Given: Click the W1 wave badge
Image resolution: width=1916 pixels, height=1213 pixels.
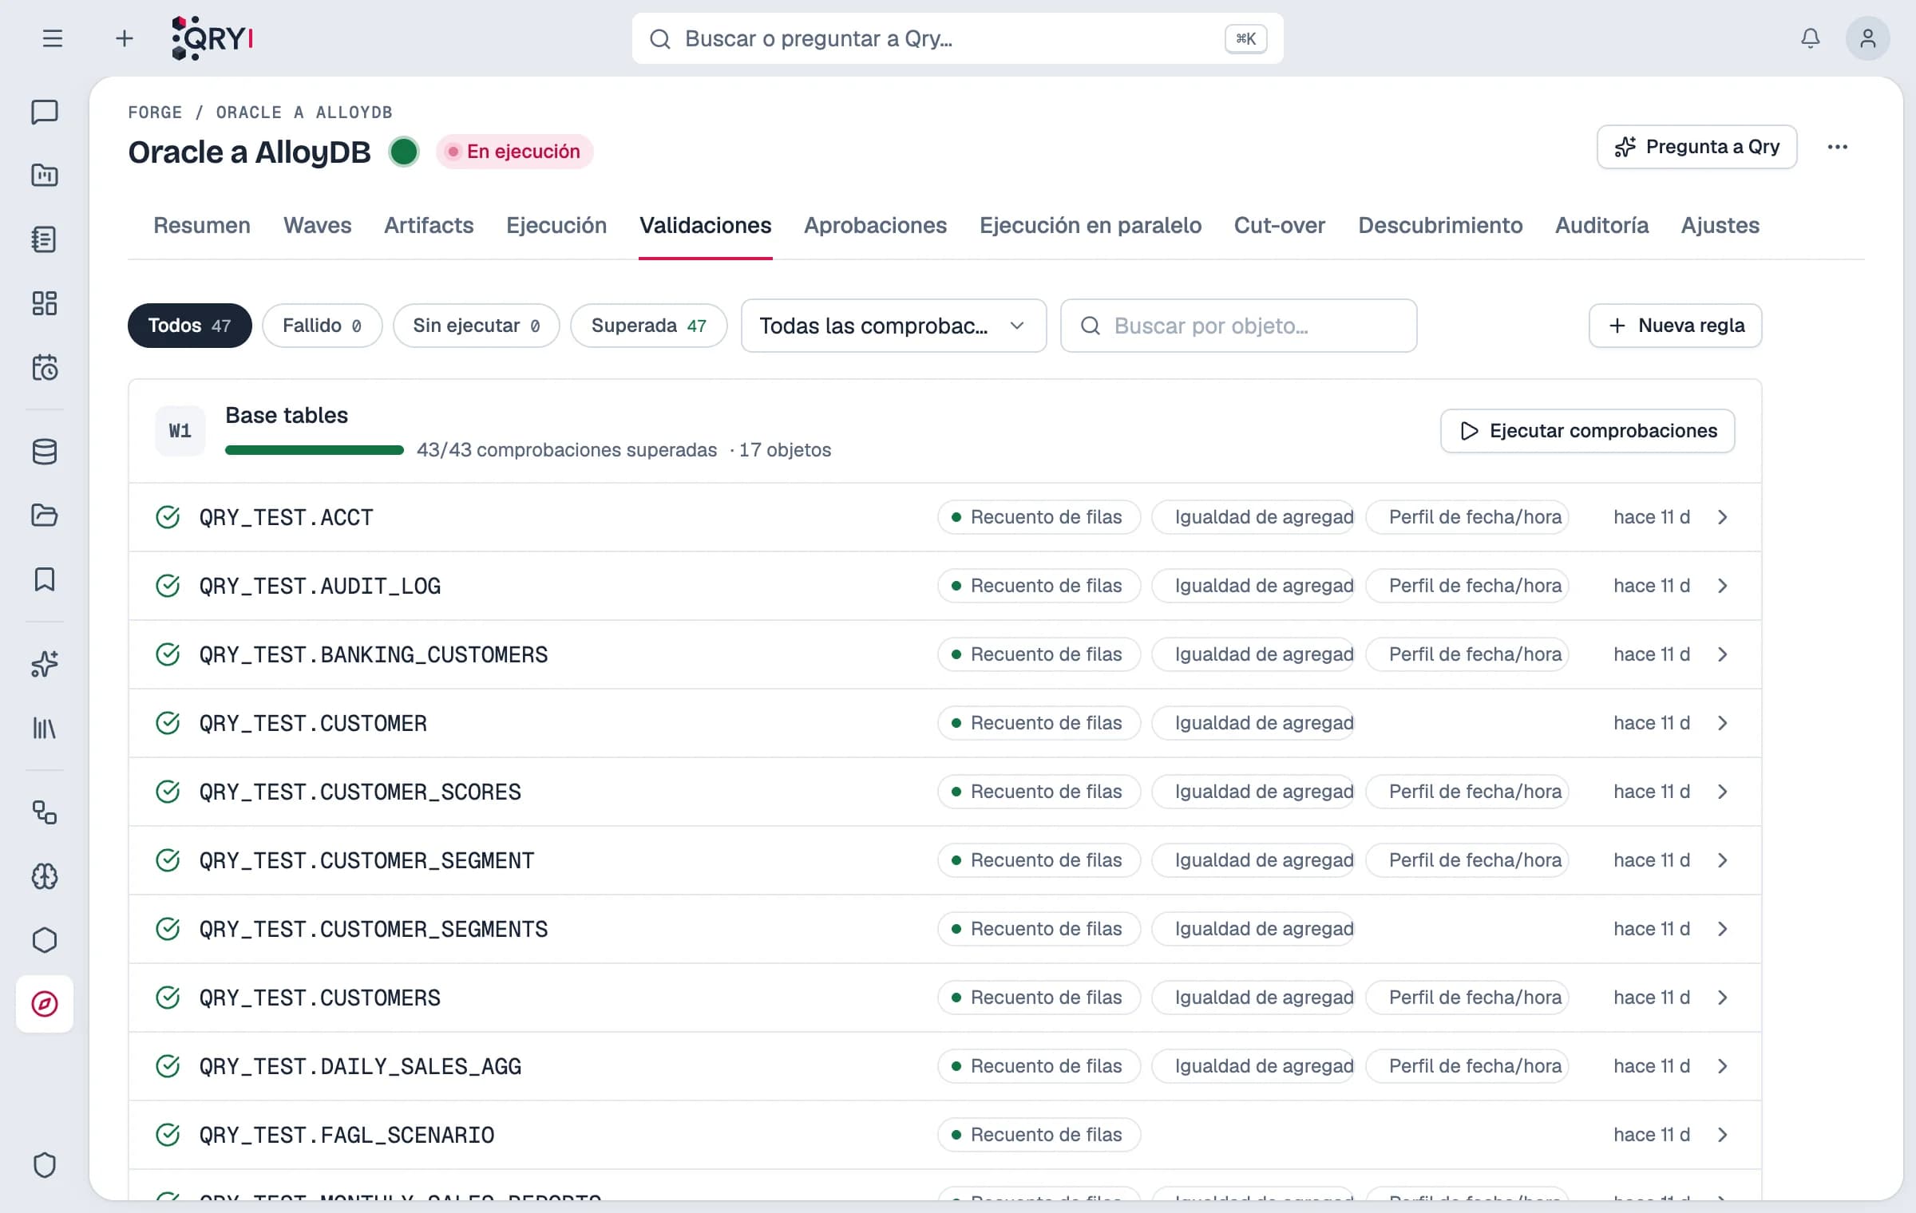Looking at the screenshot, I should [x=180, y=431].
